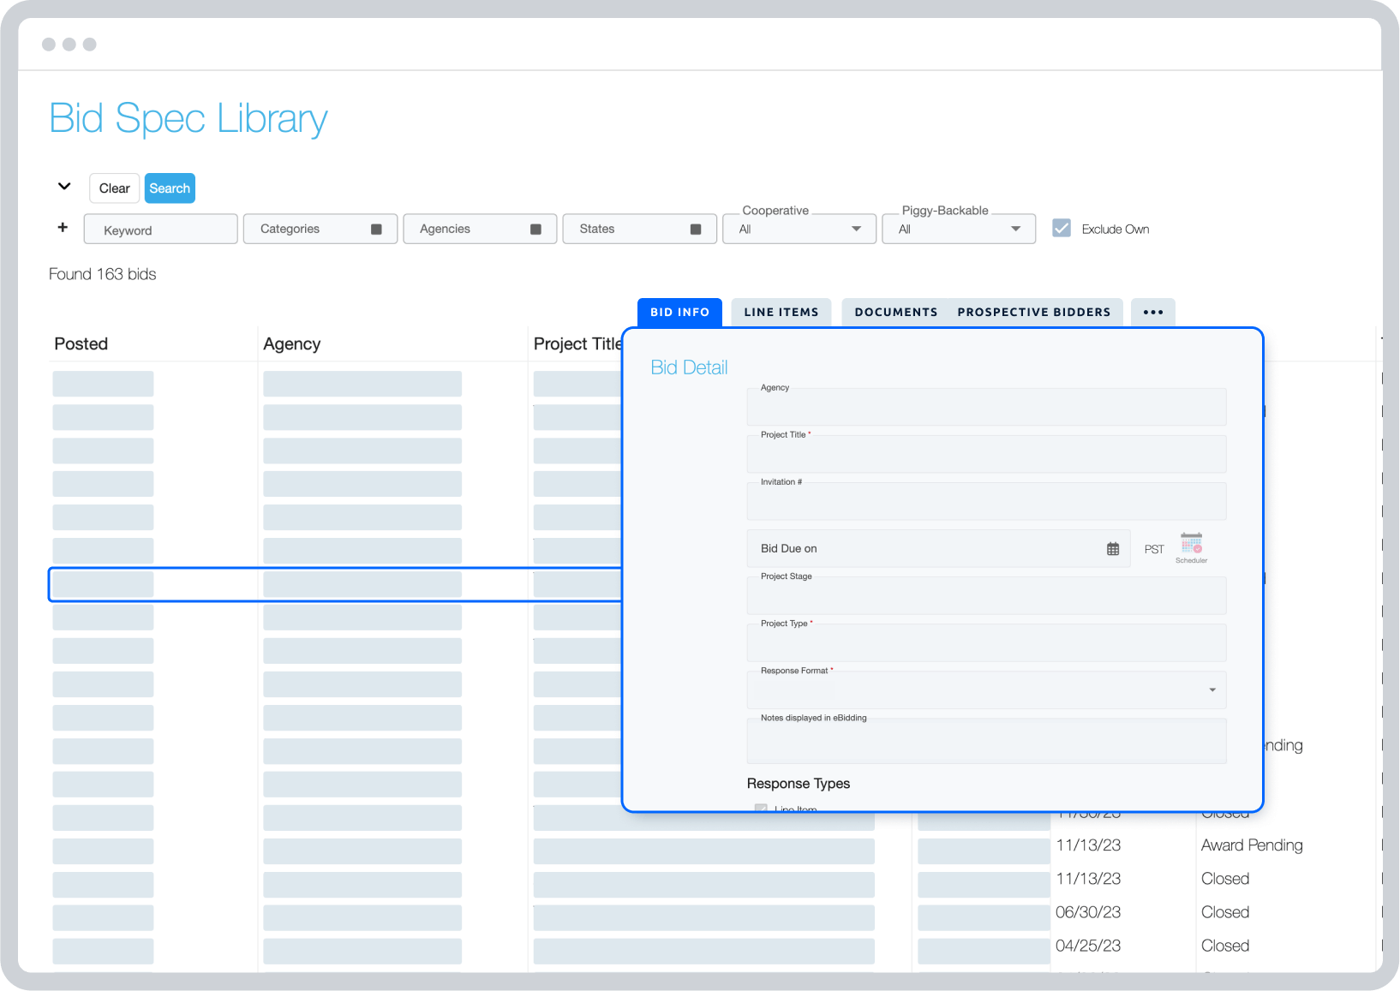Open the Cooperative dropdown

(855, 229)
